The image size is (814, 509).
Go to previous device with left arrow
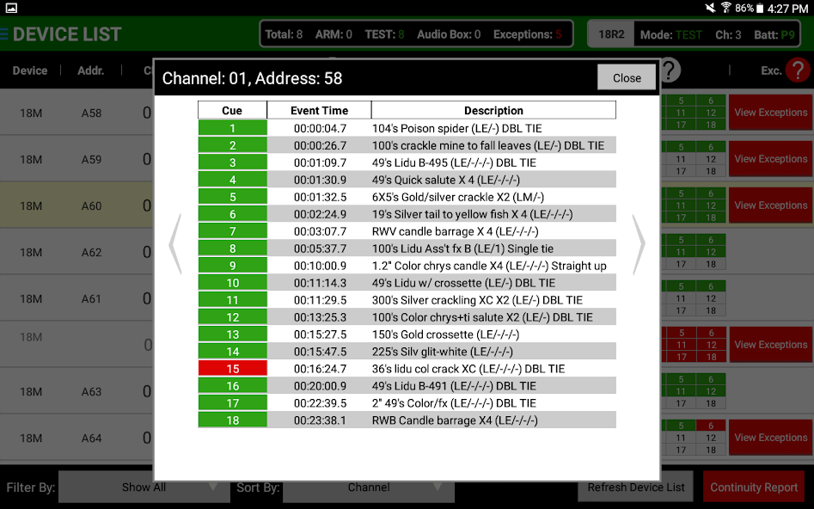click(x=175, y=244)
